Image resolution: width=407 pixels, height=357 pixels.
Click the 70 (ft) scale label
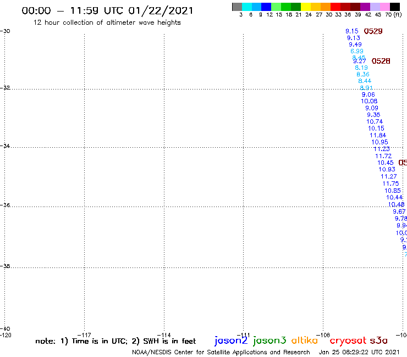393,15
